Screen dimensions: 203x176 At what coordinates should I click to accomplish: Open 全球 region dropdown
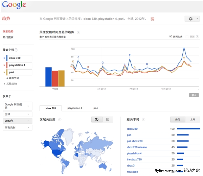18,114
